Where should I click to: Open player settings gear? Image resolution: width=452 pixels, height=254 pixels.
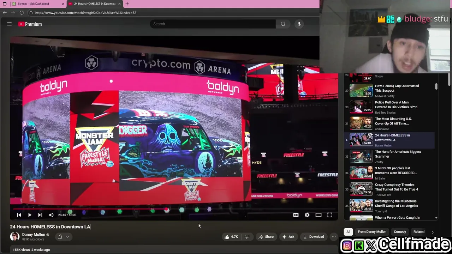307,215
